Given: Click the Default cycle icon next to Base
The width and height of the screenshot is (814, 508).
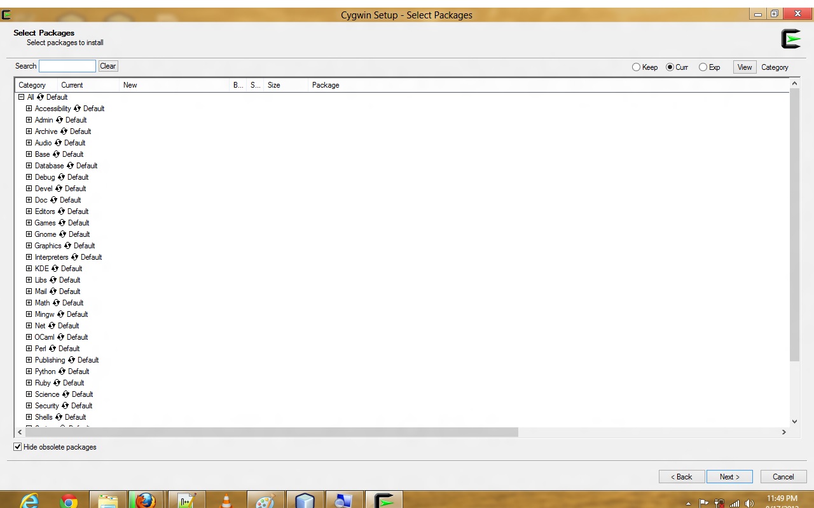Looking at the screenshot, I should [57, 154].
